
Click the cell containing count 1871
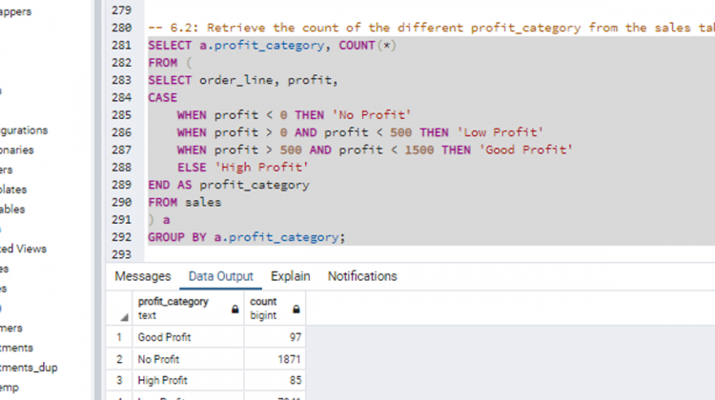click(x=275, y=359)
